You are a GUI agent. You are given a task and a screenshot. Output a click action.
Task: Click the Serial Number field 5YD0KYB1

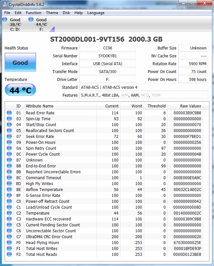coord(108,56)
